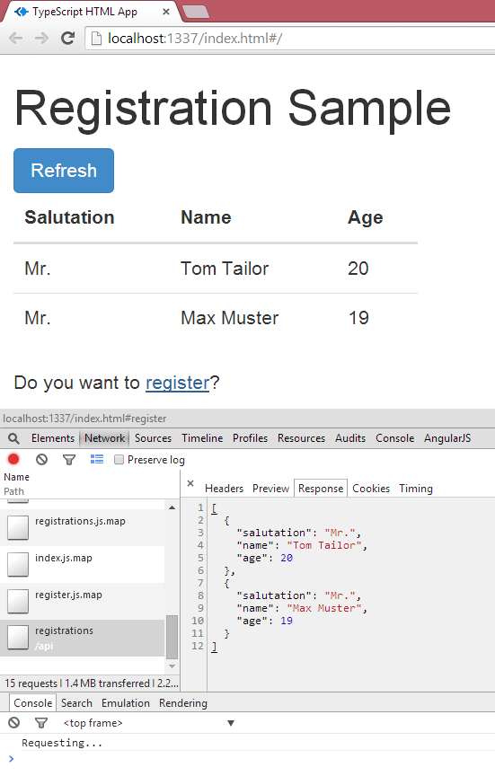Switch to the Headers tab
Screen dimensions: 495x776
click(225, 489)
